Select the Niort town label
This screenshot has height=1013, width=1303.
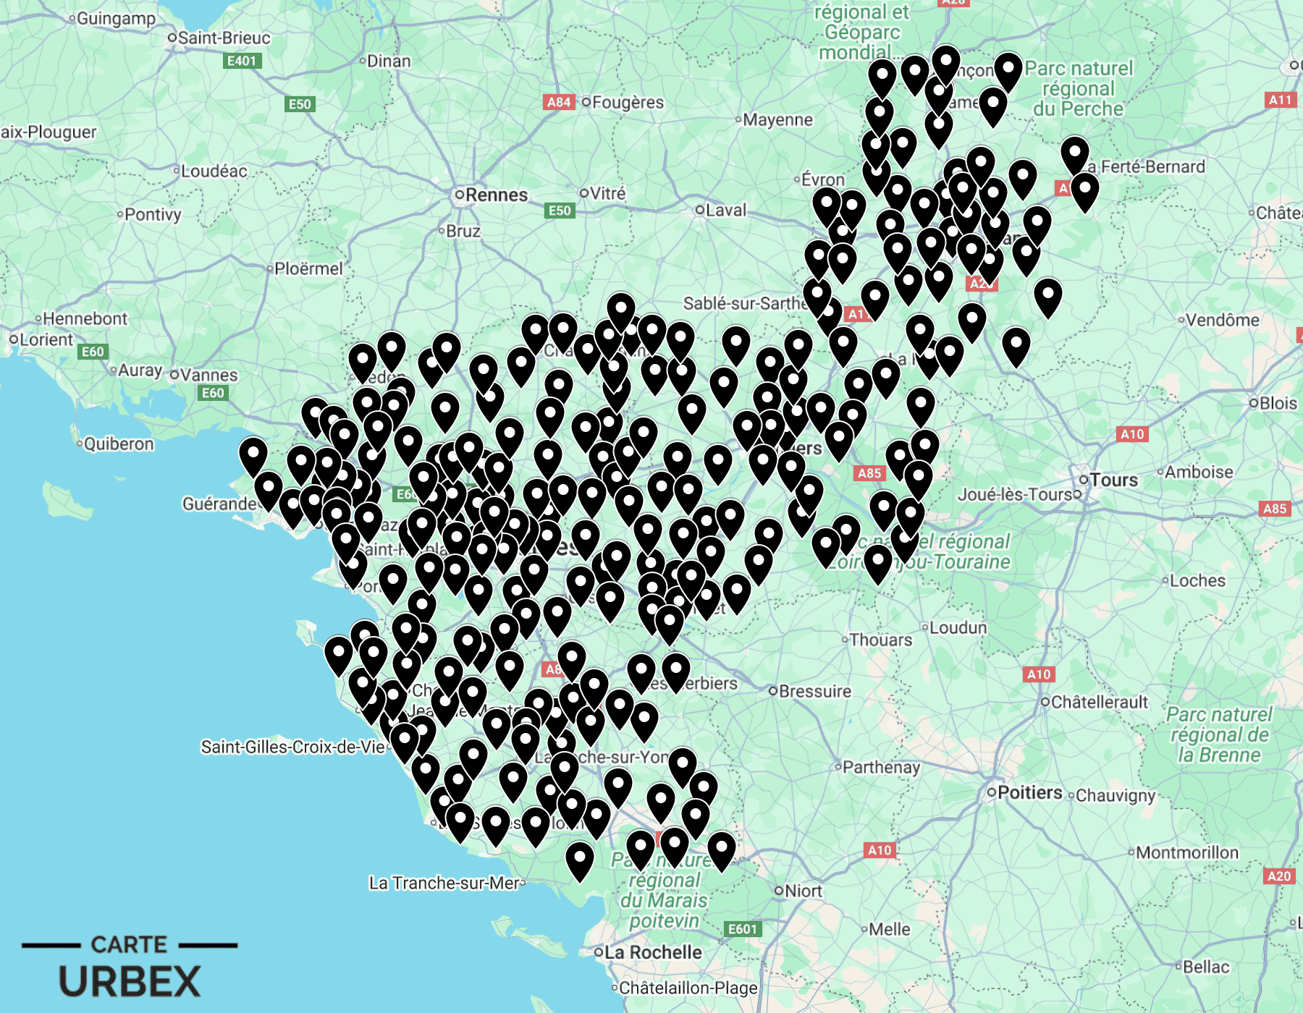[x=803, y=891]
